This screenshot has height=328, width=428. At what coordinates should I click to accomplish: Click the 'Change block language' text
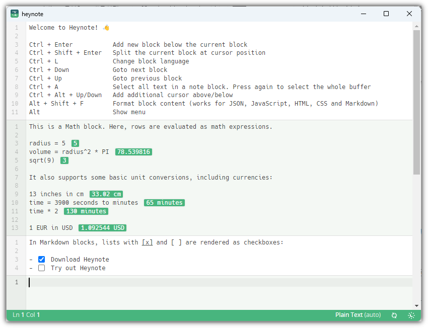coord(151,61)
